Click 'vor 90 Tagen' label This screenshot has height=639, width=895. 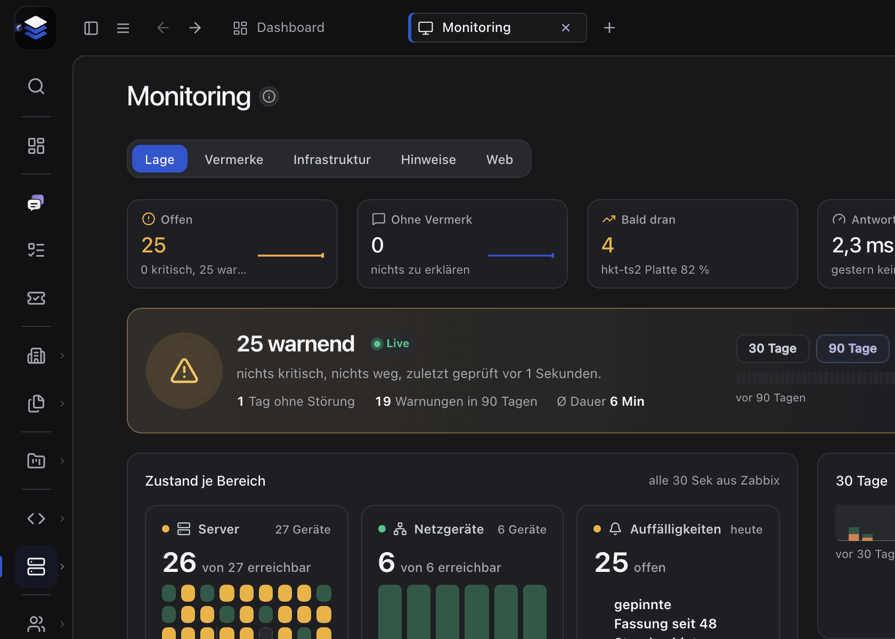pyautogui.click(x=771, y=398)
